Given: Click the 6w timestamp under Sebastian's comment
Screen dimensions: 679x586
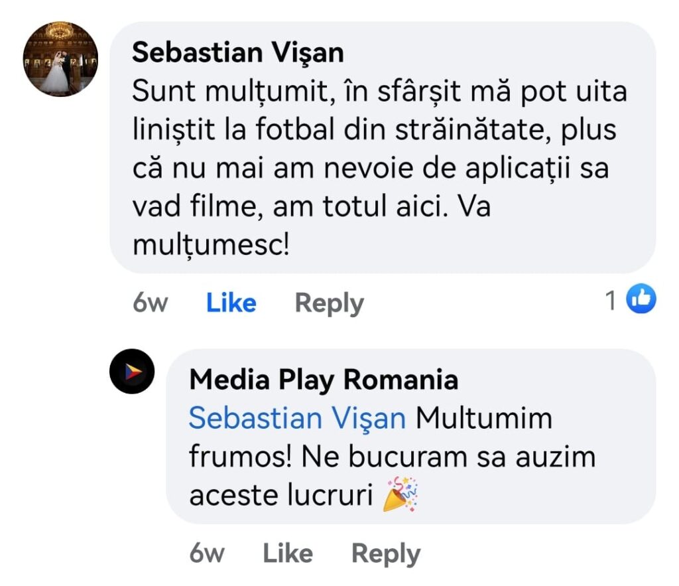Looking at the screenshot, I should click(x=150, y=303).
